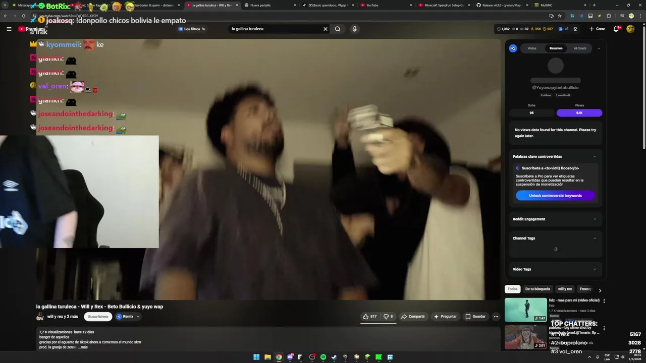Click the blue vidIQ IQ icon in the header
The image size is (646, 363).
(560, 29)
